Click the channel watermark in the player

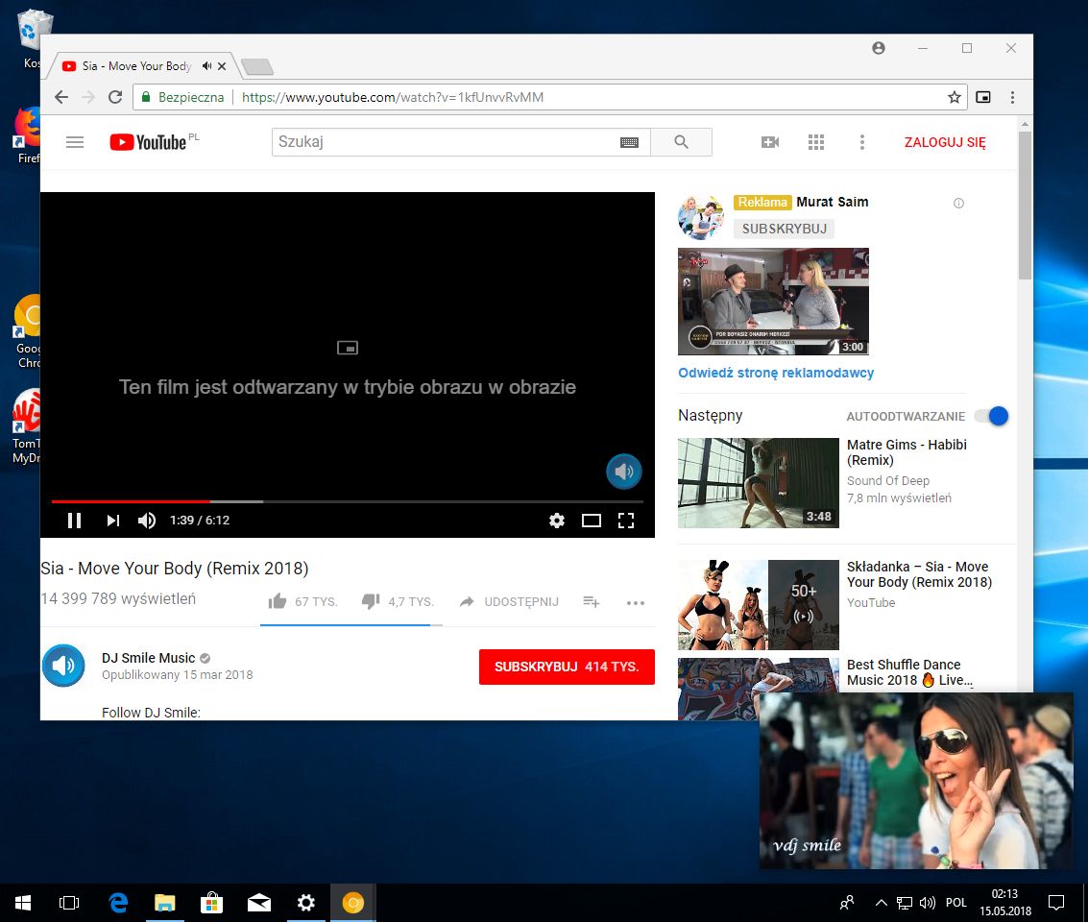(624, 472)
